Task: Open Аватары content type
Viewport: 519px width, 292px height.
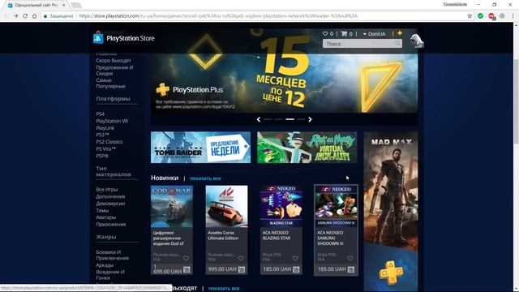Action: pyautogui.click(x=106, y=217)
